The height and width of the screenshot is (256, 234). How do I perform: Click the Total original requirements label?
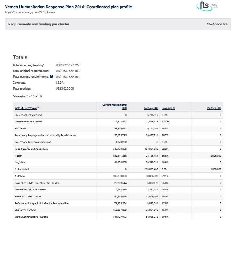(31, 71)
